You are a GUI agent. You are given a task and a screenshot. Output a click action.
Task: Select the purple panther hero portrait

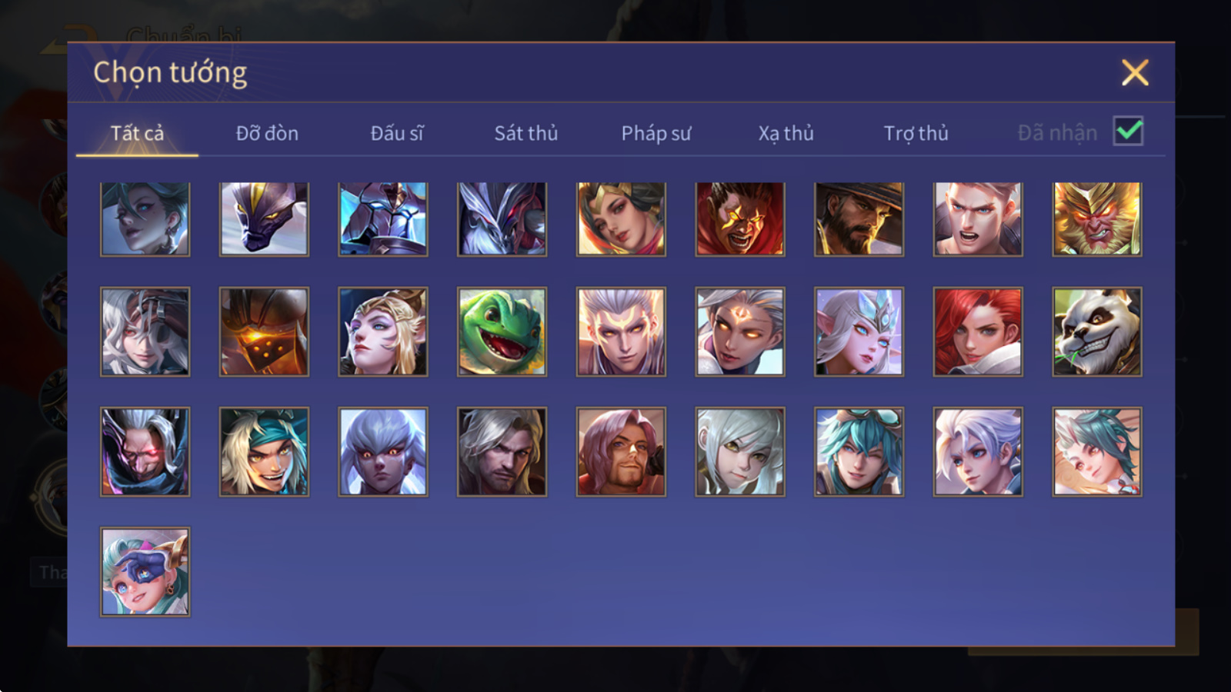[264, 219]
